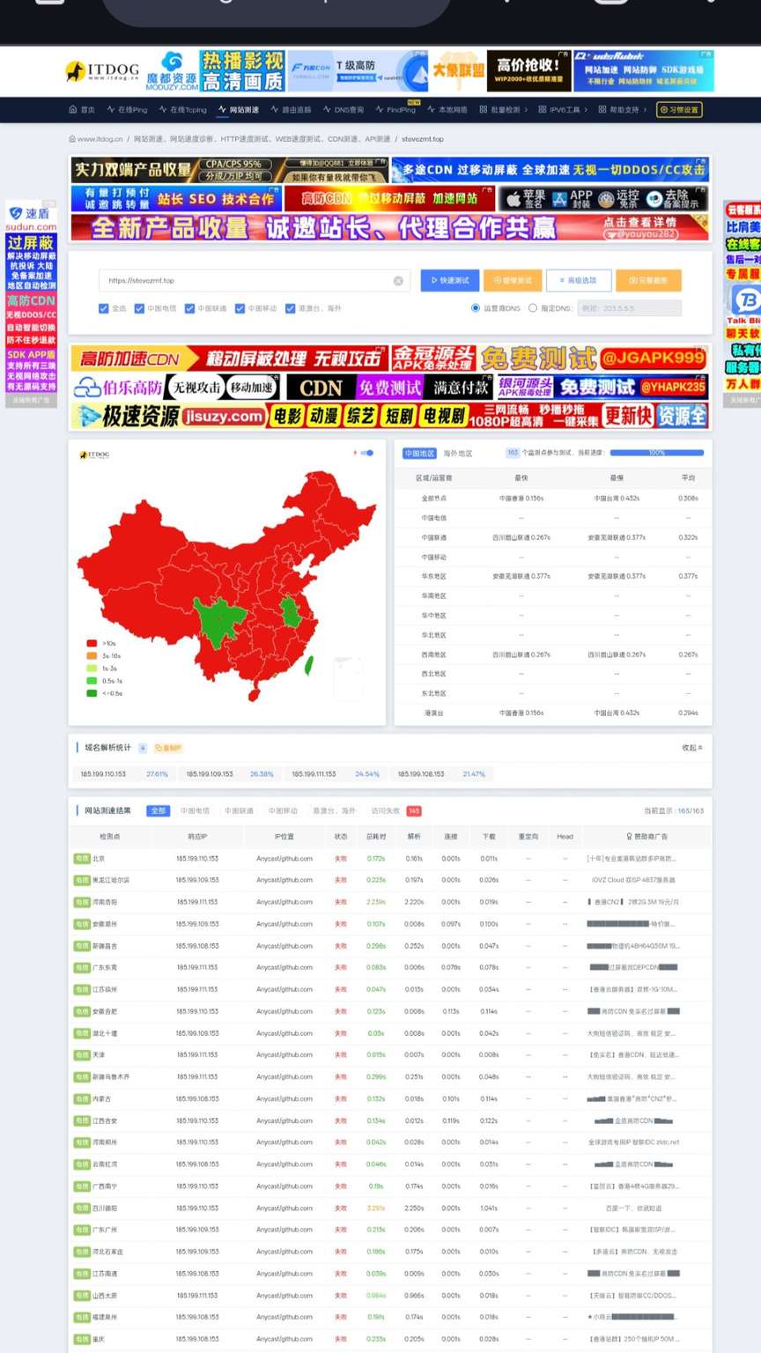The width and height of the screenshot is (761, 1353).
Task: Open the 路由追踪 traceroute tool
Action: [x=297, y=109]
